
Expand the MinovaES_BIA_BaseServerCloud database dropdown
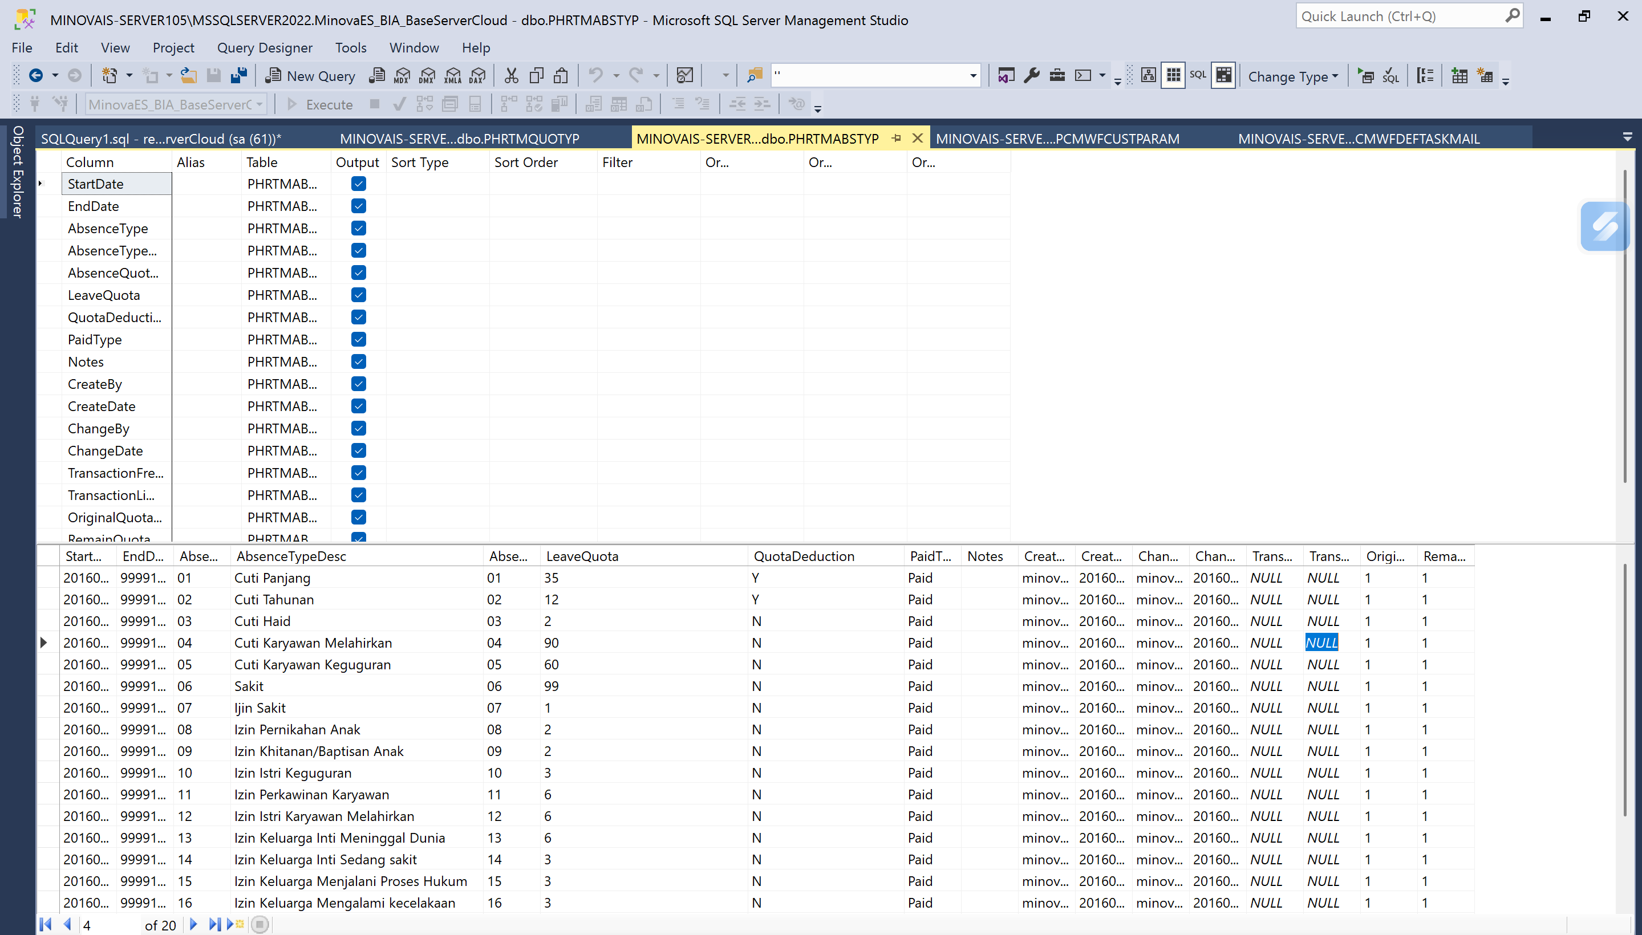[x=260, y=104]
